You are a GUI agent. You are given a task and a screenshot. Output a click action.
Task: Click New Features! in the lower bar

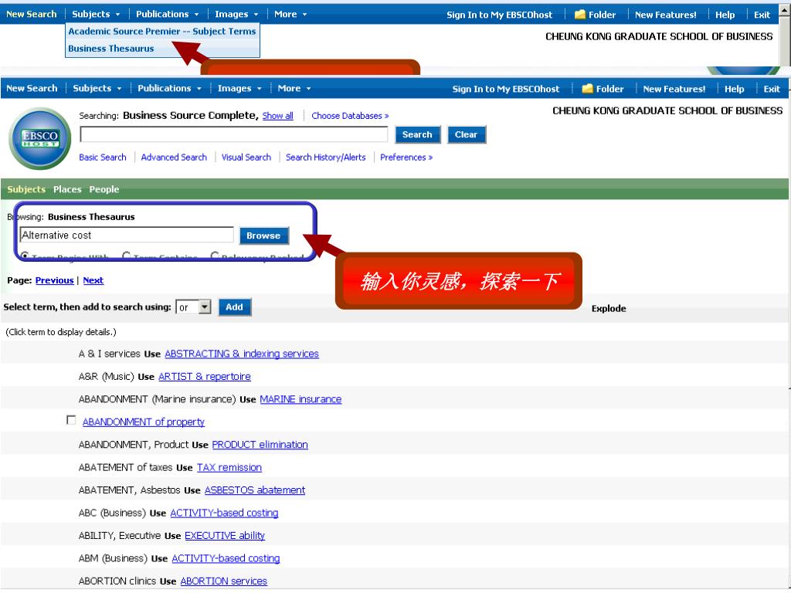tap(674, 90)
